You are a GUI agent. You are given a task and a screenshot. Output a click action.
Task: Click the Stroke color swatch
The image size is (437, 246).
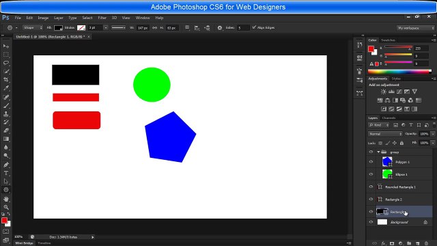point(81,27)
